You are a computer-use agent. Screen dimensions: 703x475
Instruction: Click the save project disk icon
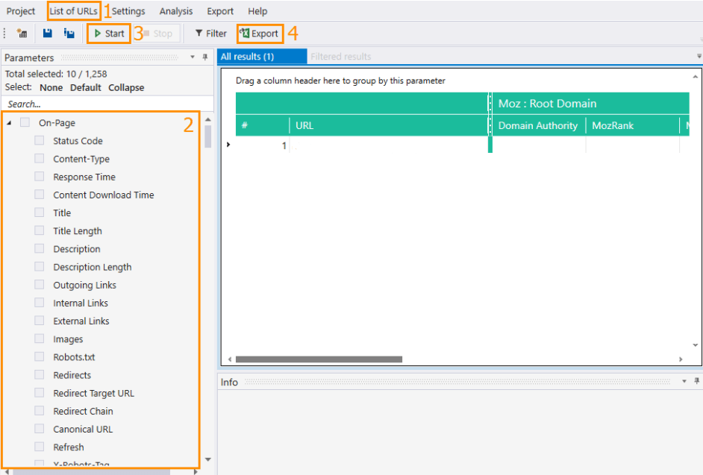(x=48, y=33)
